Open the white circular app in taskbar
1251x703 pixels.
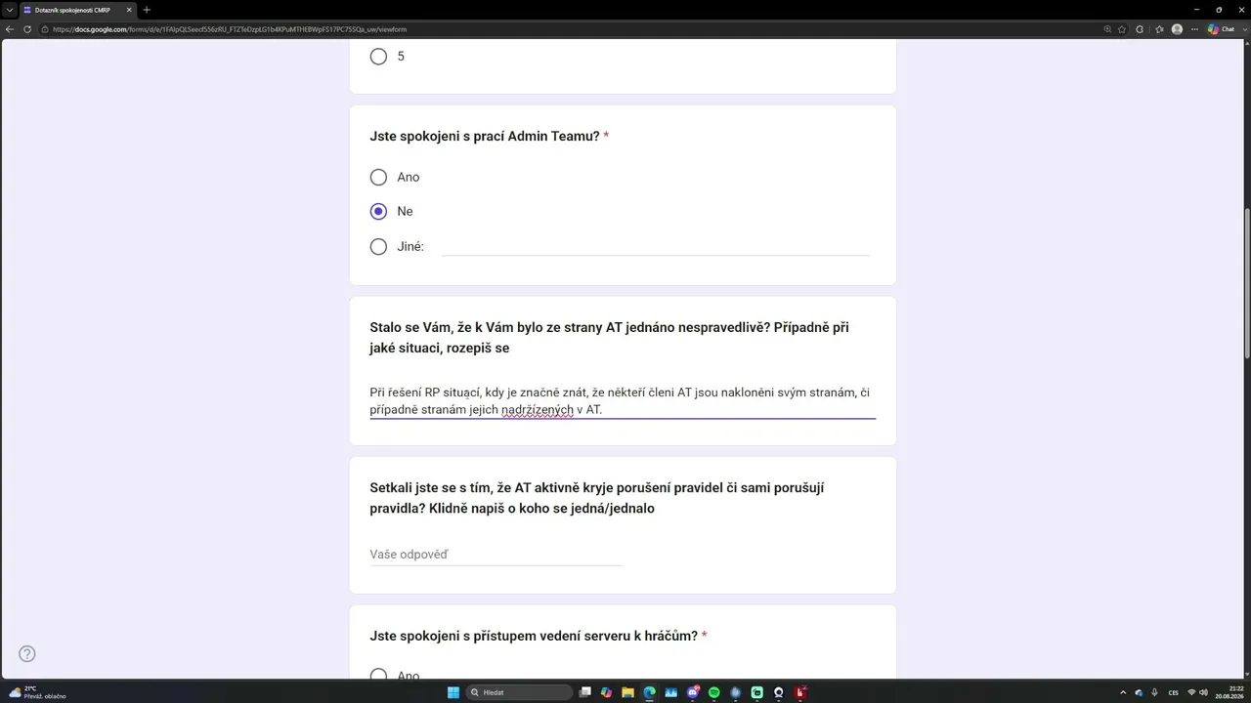(x=779, y=692)
